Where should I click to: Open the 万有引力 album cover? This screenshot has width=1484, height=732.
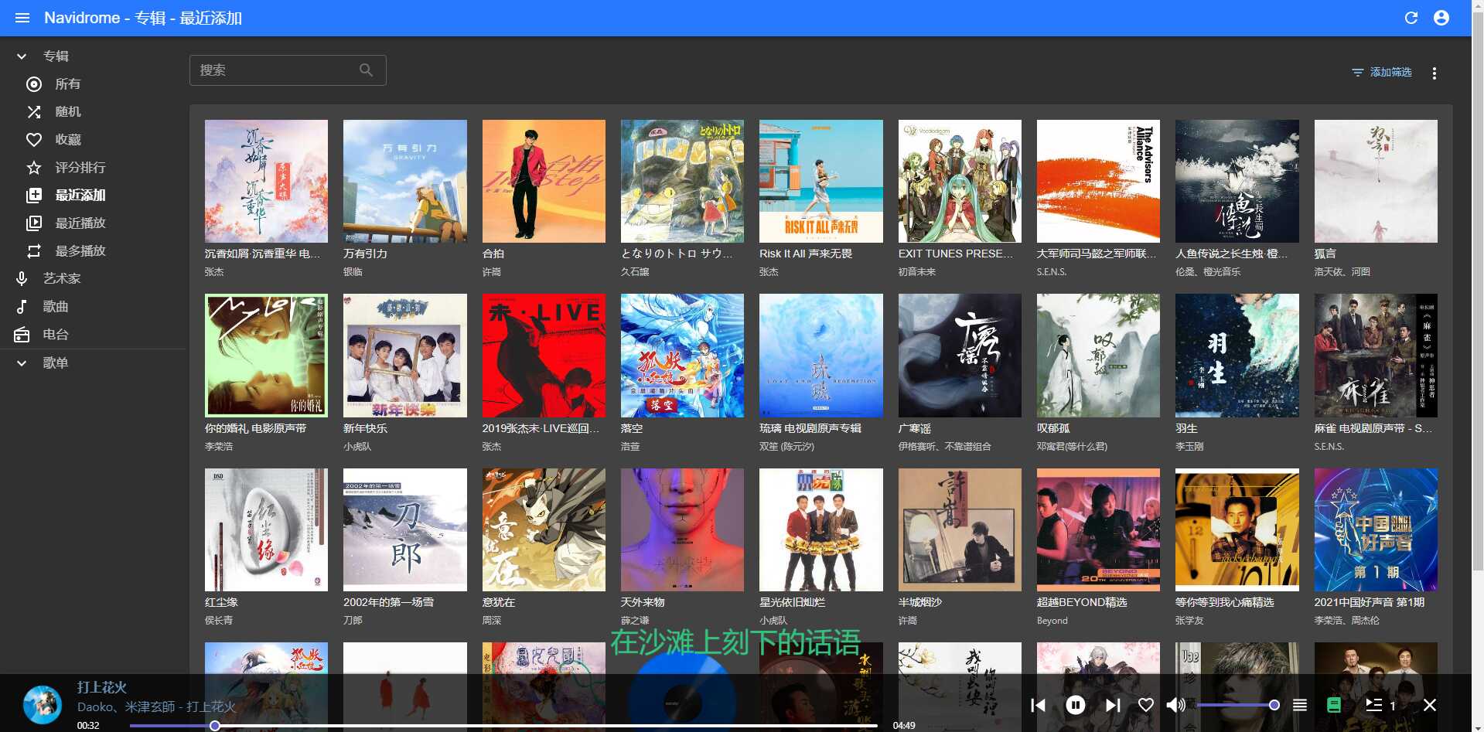404,181
